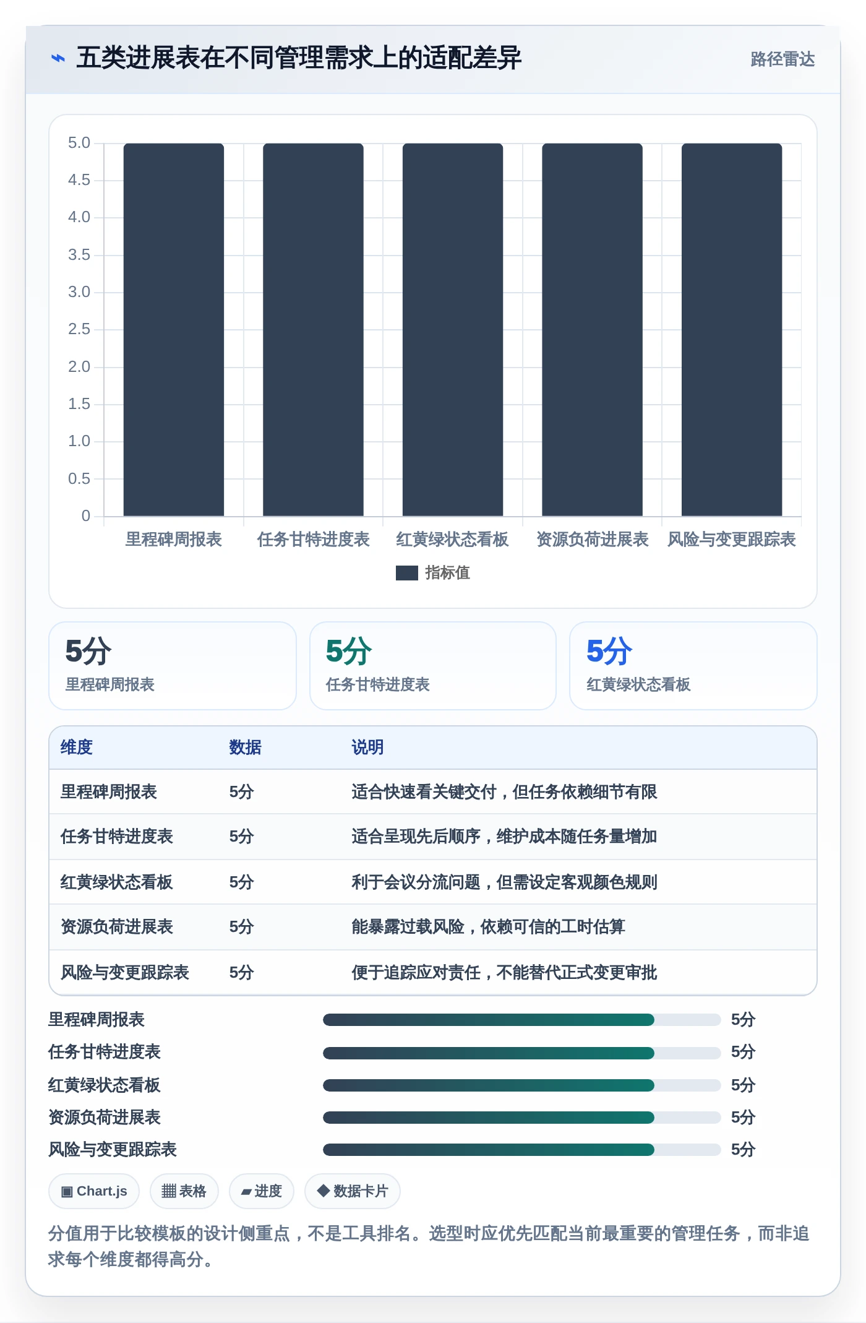Click the 2.5 y-axis tick label
The height and width of the screenshot is (1323, 866).
[79, 329]
